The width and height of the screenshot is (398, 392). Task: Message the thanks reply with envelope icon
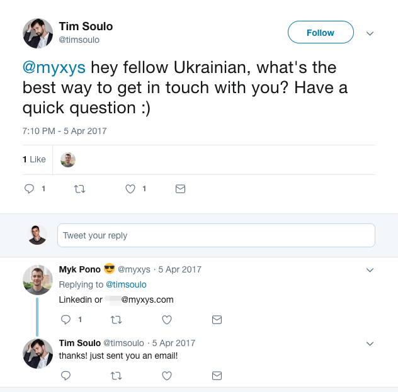[217, 376]
